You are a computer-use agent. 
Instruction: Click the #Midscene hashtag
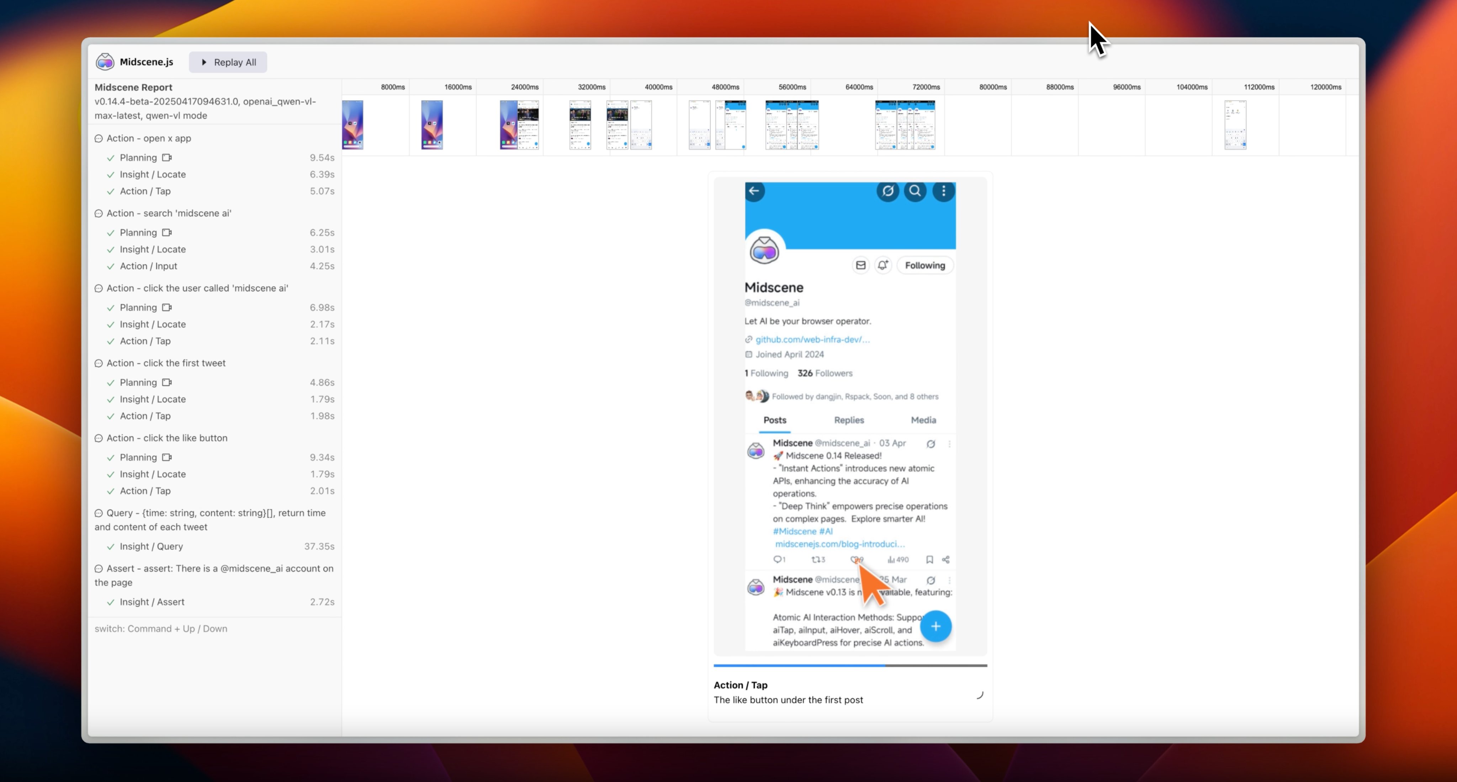click(x=795, y=531)
